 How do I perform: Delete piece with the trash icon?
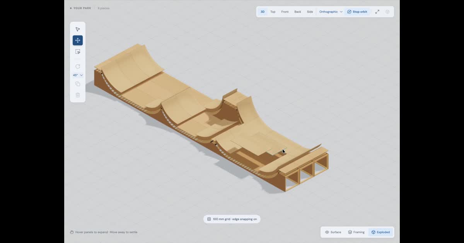(78, 95)
